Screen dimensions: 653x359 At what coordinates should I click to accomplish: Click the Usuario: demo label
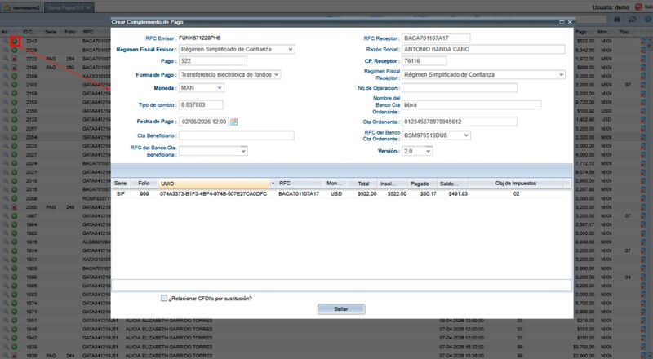[611, 7]
